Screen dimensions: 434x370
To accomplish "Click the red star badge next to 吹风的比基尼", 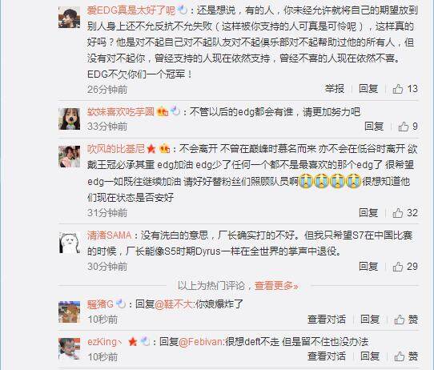I will pos(151,149).
